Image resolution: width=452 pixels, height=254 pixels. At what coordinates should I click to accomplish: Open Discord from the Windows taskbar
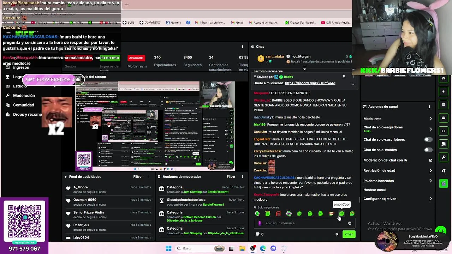[273, 248]
